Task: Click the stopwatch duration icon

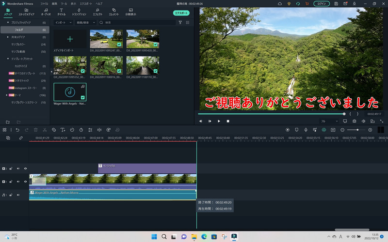Action: (x=81, y=130)
